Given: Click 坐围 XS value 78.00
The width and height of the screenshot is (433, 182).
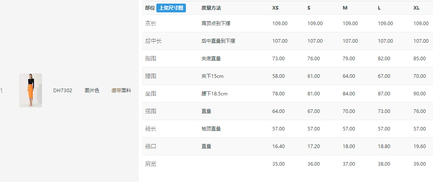Looking at the screenshot, I should coord(278,94).
